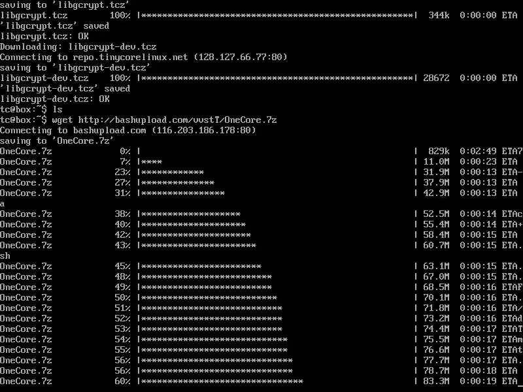
Task: Click the OneCore.7z 60% progress bar
Action: click(x=277, y=382)
